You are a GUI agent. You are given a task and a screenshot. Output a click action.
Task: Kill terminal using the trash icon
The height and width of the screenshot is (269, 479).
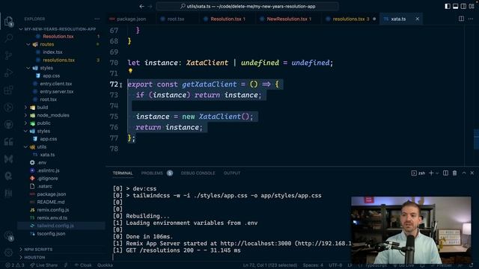point(454,173)
